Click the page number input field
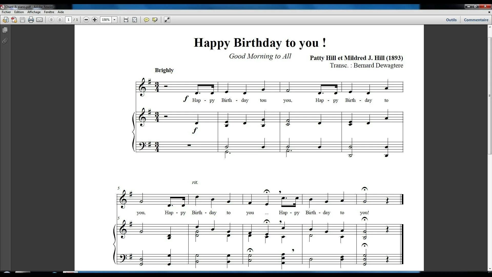This screenshot has height=277, width=492. click(x=68, y=20)
